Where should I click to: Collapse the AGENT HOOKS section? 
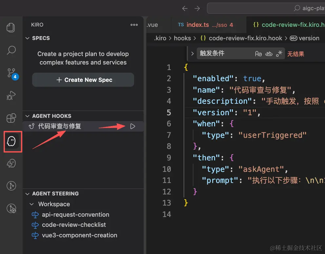28,116
